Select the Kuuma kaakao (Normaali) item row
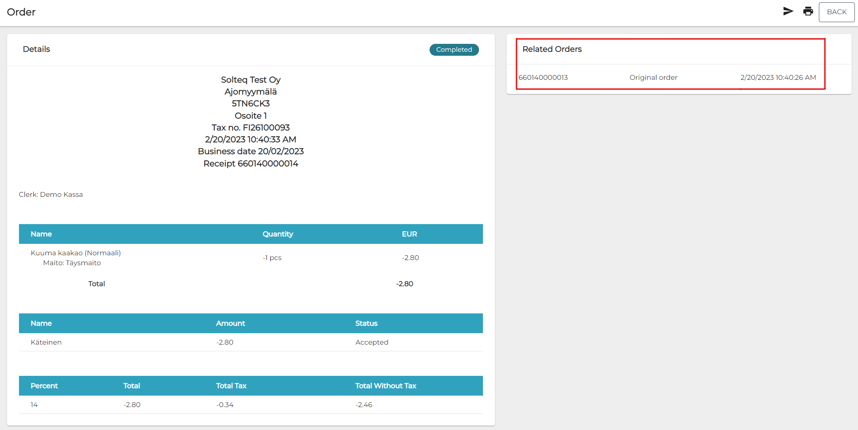 click(x=75, y=253)
